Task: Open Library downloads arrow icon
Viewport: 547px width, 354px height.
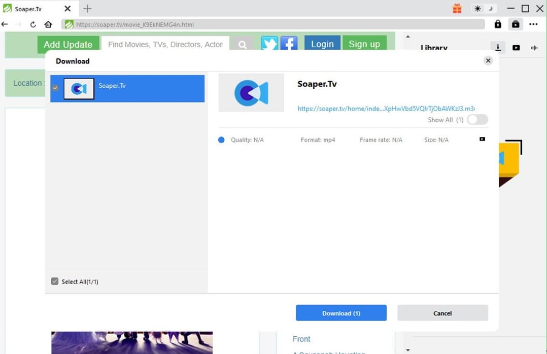Action: (x=498, y=48)
